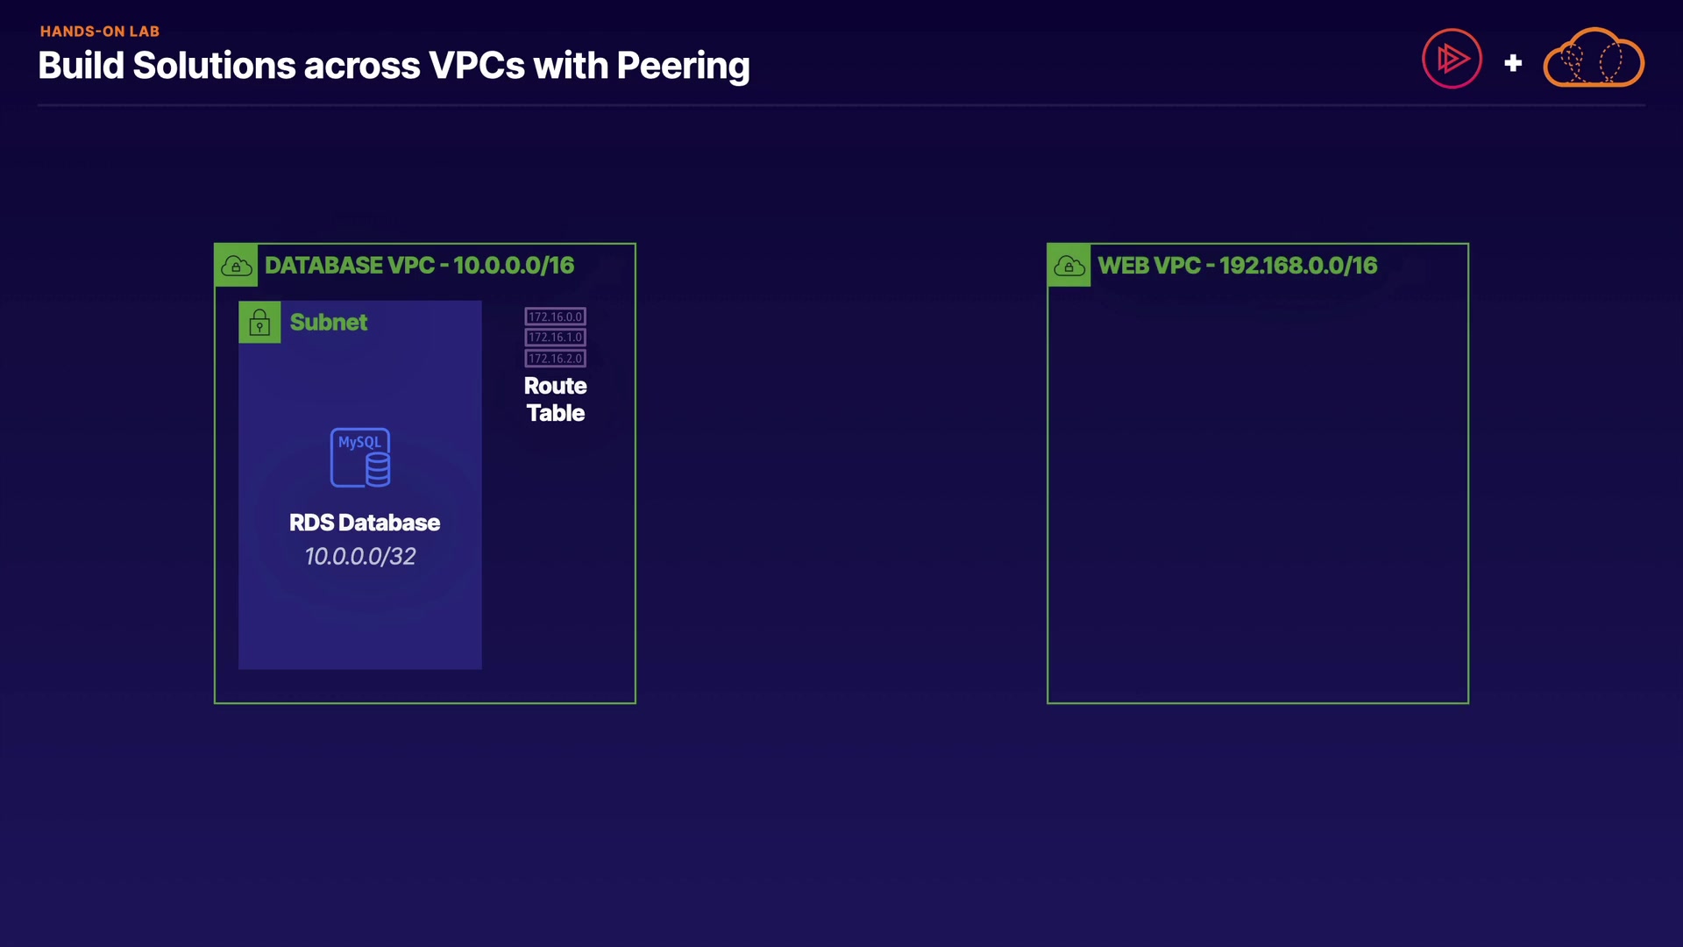This screenshot has height=947, width=1683.
Task: Select the Web VPC cloud icon
Action: point(1069,266)
